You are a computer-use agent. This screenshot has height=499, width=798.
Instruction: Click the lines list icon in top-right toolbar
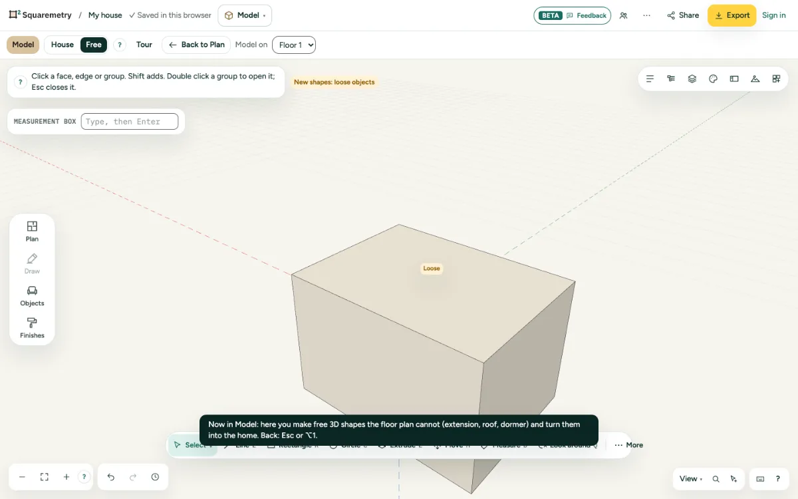tap(650, 79)
